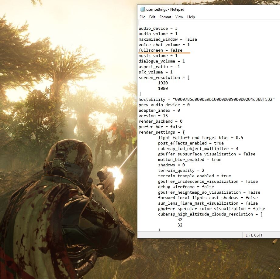
Task: Click the 'light_falloff_end_target_bias = 0.5' line
Action: coord(201,138)
